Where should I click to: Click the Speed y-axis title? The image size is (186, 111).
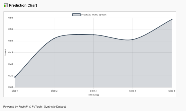click(x=5, y=52)
